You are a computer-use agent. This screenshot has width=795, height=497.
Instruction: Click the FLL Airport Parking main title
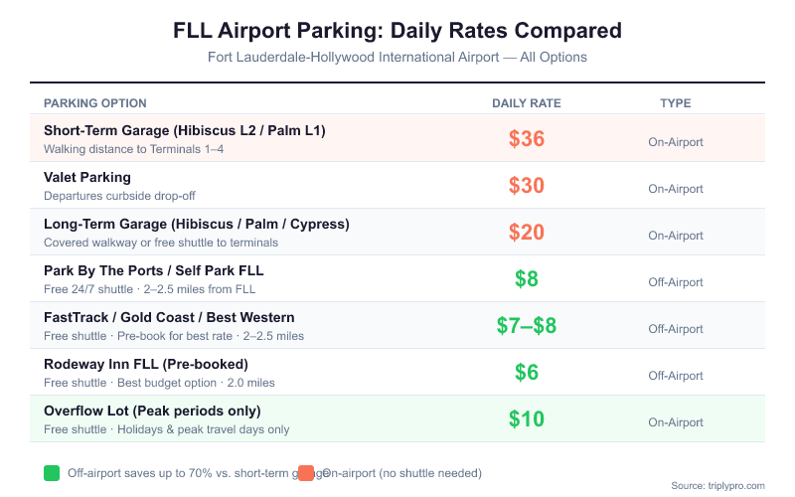pos(397,30)
